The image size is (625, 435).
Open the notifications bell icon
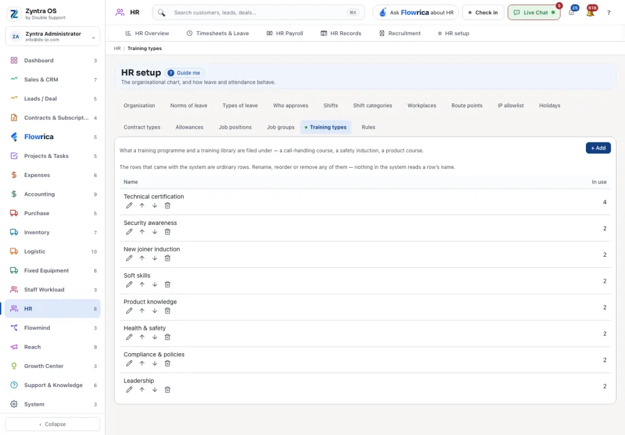590,13
